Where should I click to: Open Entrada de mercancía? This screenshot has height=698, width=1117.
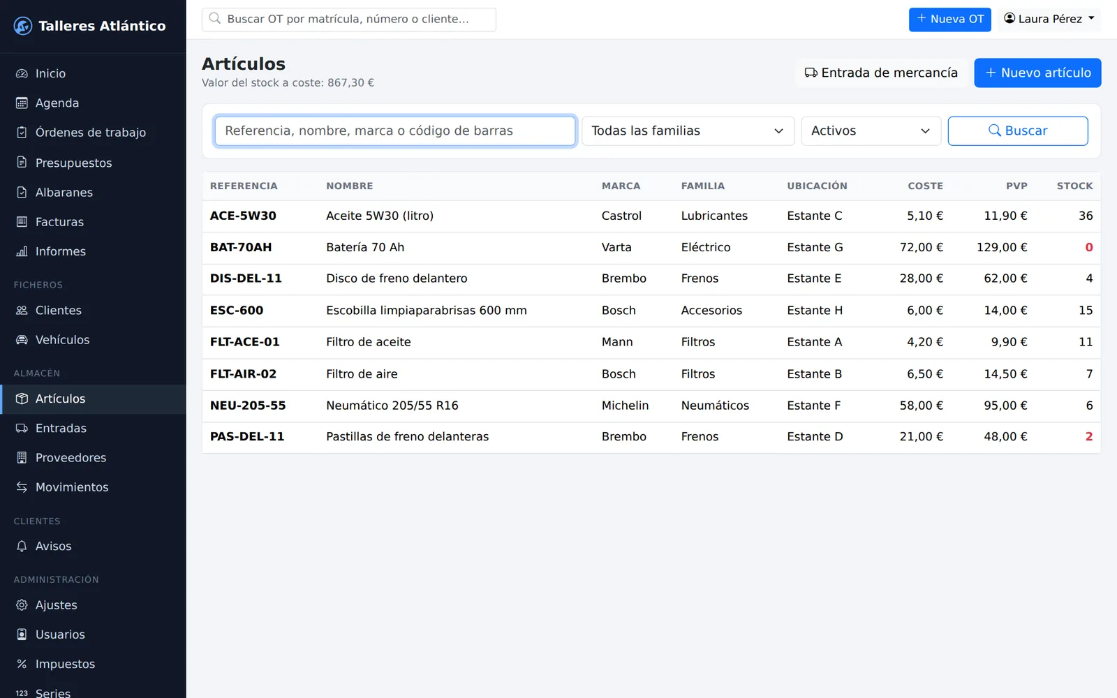pyautogui.click(x=881, y=73)
